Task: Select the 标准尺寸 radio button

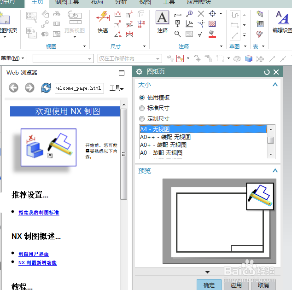Action: point(142,108)
